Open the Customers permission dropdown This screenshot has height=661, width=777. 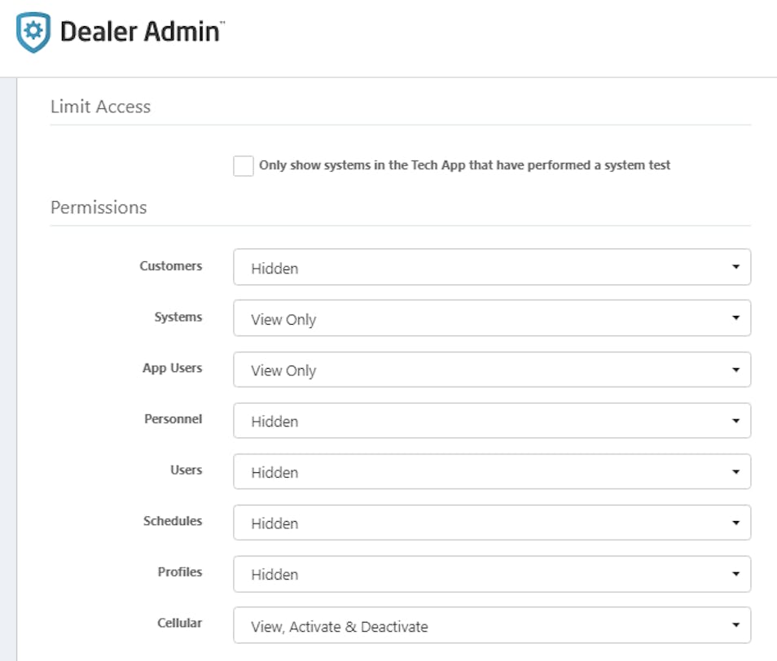[492, 267]
